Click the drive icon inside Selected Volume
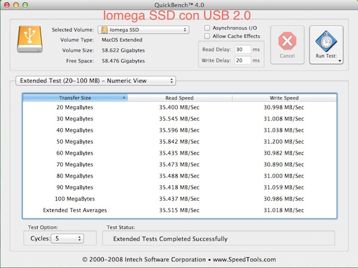Image resolution: width=358 pixels, height=268 pixels. click(x=104, y=30)
